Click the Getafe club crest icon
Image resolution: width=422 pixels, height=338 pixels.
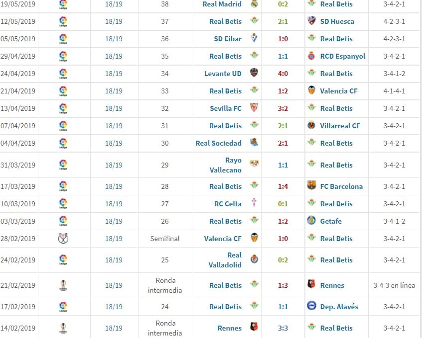coord(311,221)
